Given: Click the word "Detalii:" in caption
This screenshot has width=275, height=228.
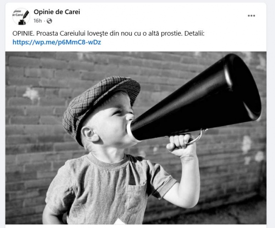Looking at the screenshot, I should coord(194,33).
